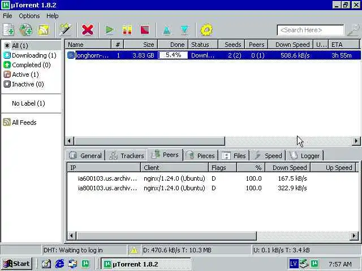Switch to the Peers tab
The image size is (362, 271).
click(x=165, y=155)
